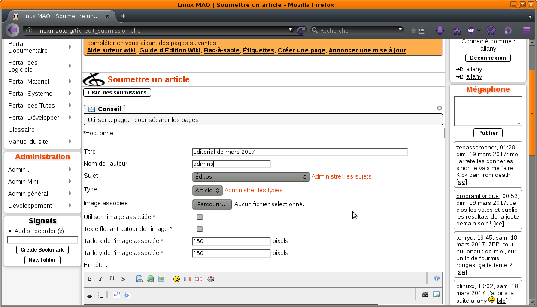Click the Titre input field
This screenshot has width=537, height=307.
click(x=300, y=152)
